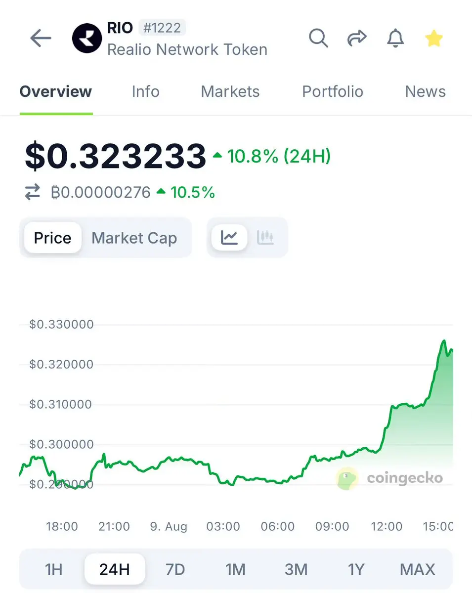Open the Markets tab
This screenshot has height=593, width=472.
click(x=230, y=91)
